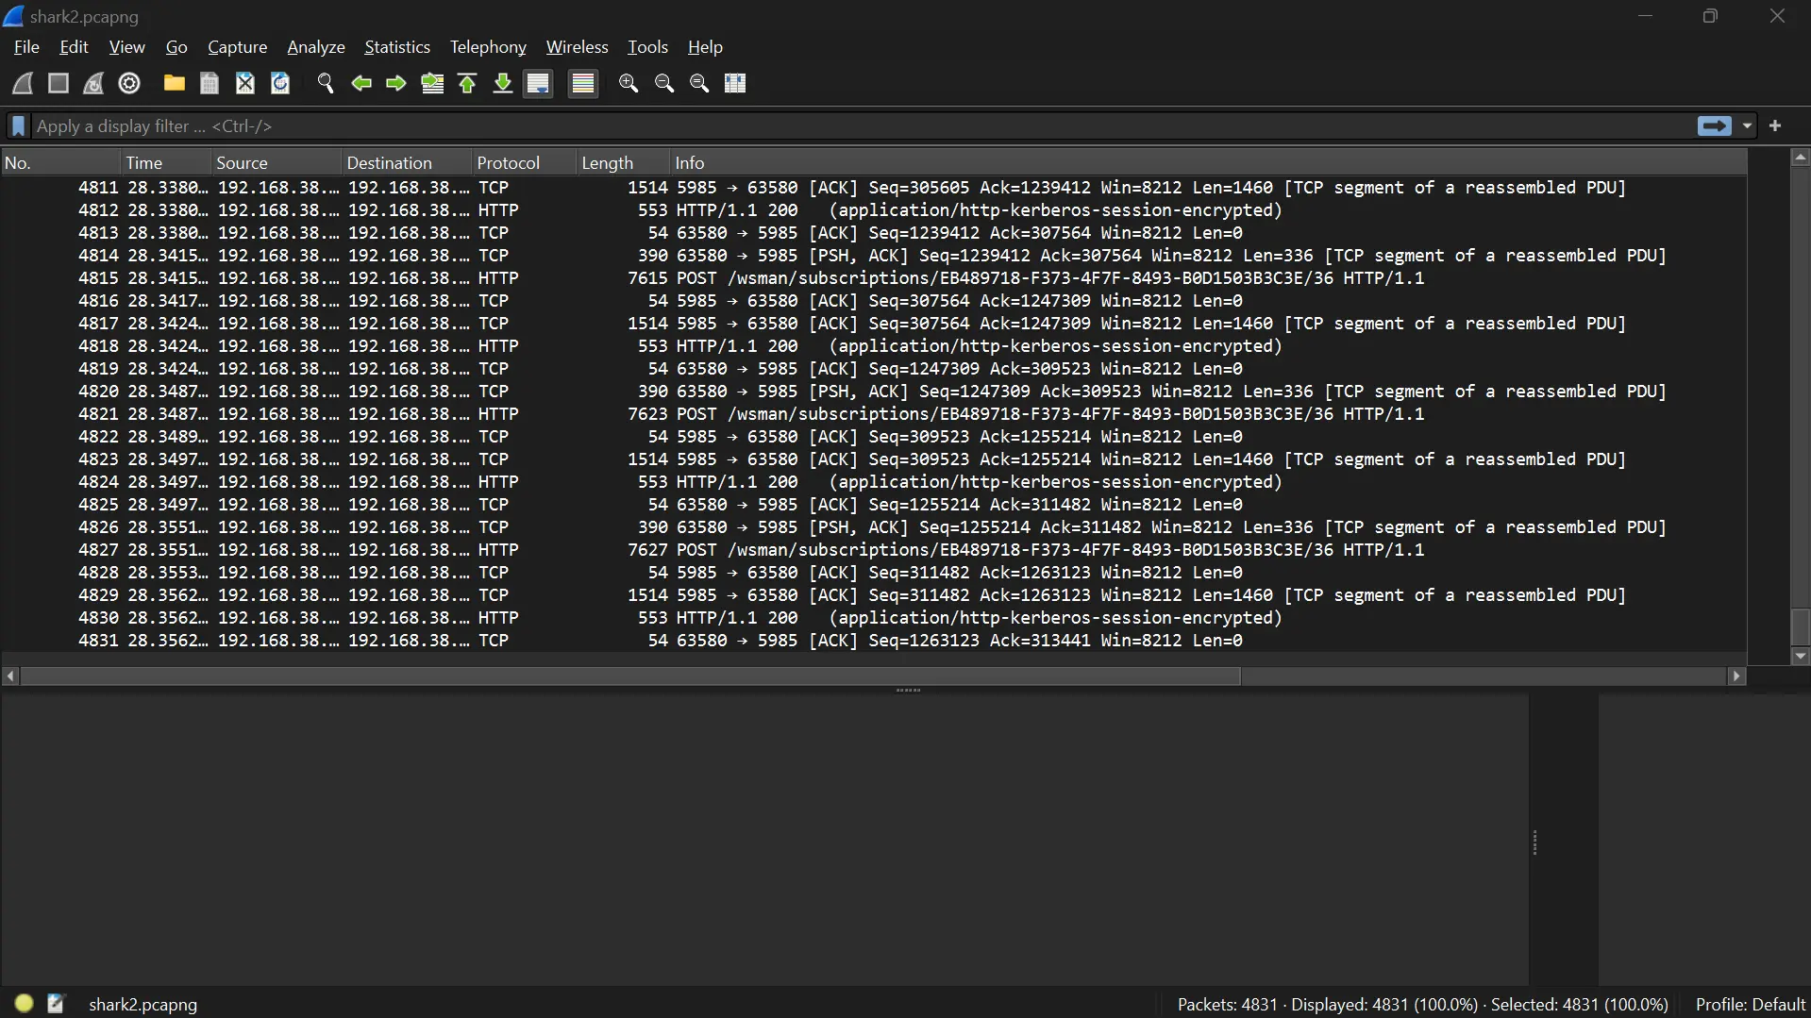Screen dimensions: 1811x1018
Task: Click packets count status text
Action: click(x=1422, y=1004)
